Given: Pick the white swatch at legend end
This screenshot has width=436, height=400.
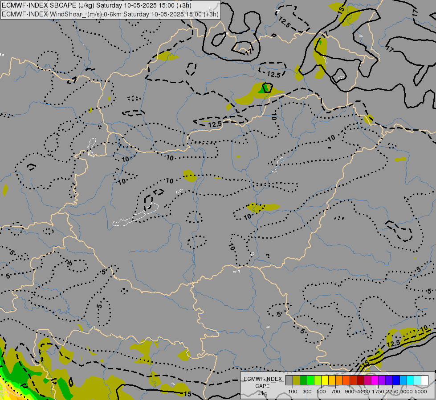Looking at the screenshot, I should click(x=424, y=380).
